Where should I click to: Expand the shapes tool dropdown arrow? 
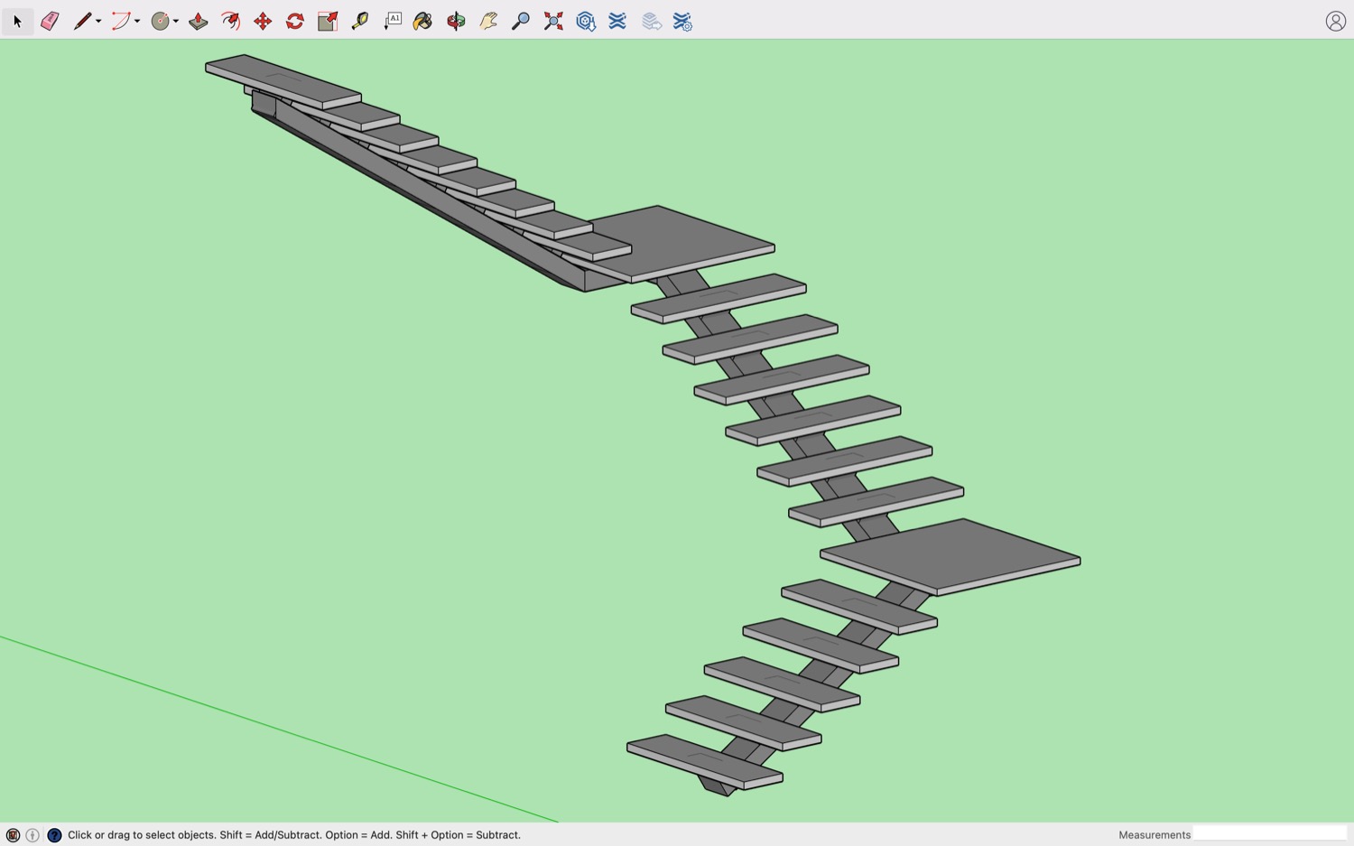[176, 22]
